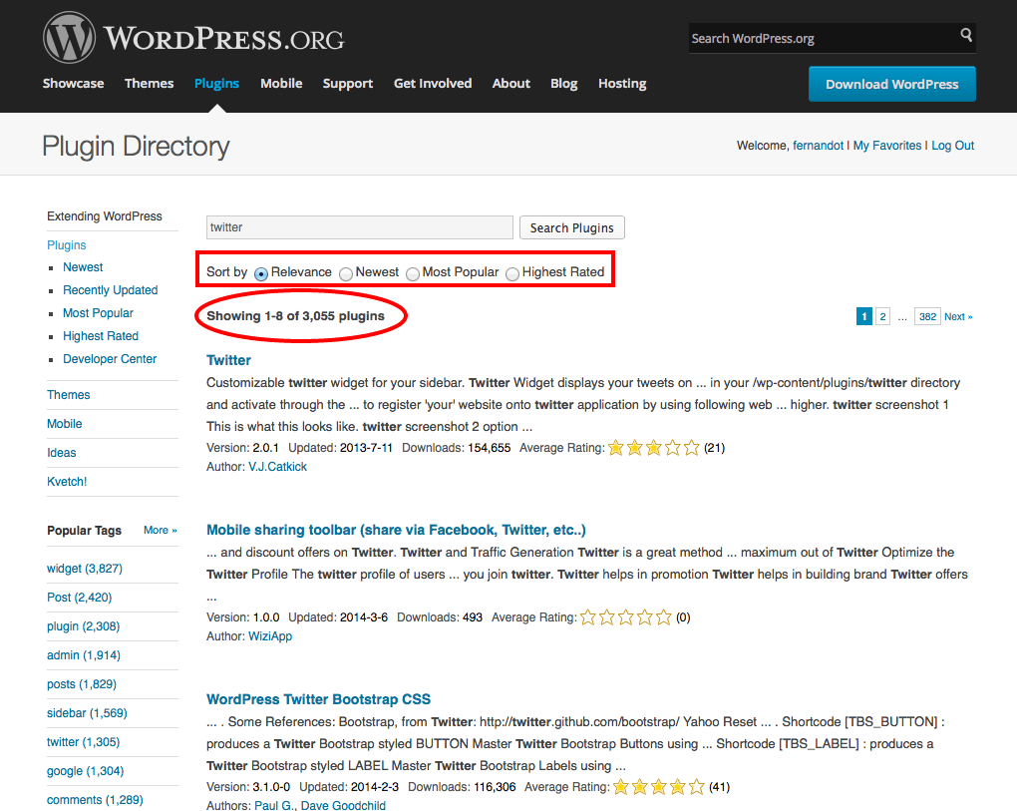Viewport: 1017px width, 811px height.
Task: Focus the plugin search field containing twitter
Action: coord(360,227)
